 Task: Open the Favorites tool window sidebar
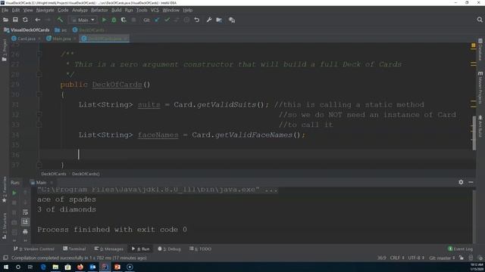(x=5, y=190)
